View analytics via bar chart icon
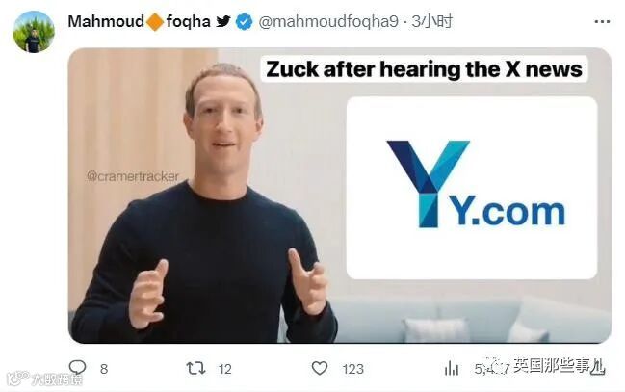The height and width of the screenshot is (392, 625). click(x=452, y=368)
